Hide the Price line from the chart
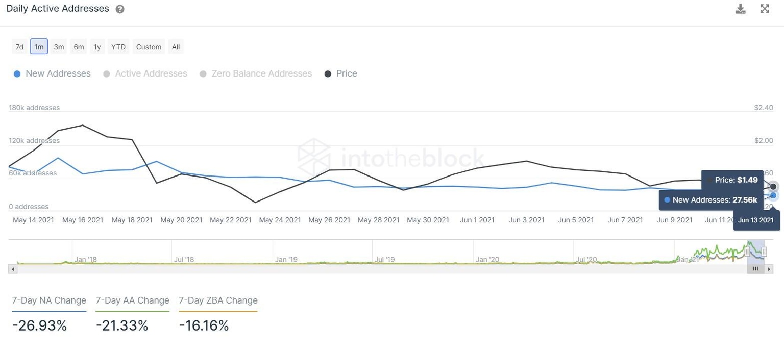 [340, 73]
